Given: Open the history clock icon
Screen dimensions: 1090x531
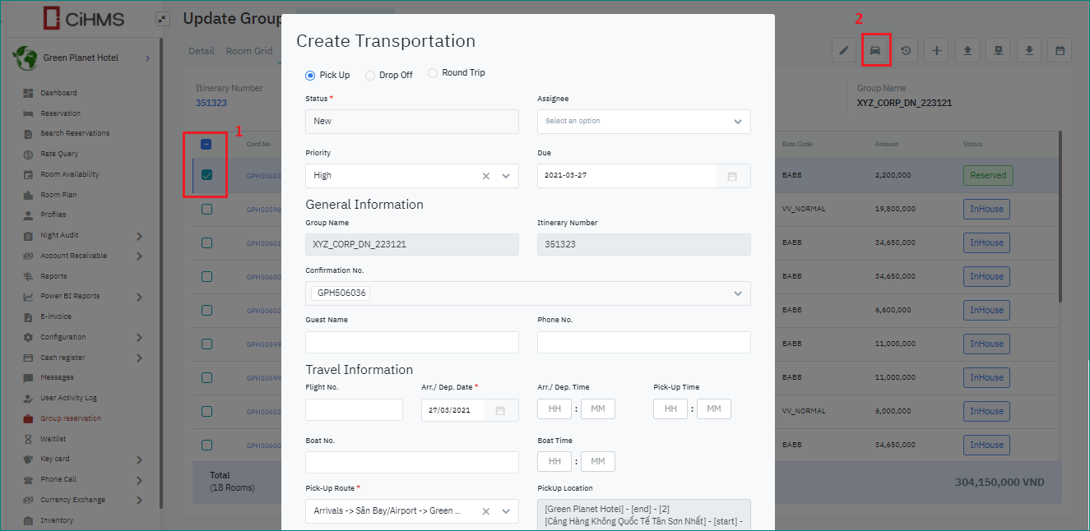Looking at the screenshot, I should click(906, 51).
